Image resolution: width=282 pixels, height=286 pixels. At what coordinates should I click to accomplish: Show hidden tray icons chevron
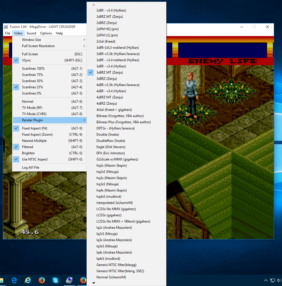point(266,280)
